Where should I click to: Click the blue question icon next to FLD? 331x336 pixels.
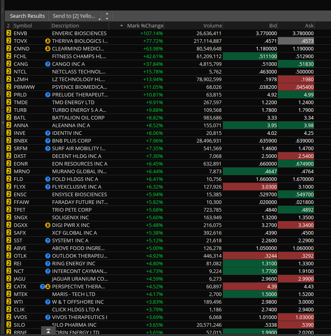tap(48, 179)
